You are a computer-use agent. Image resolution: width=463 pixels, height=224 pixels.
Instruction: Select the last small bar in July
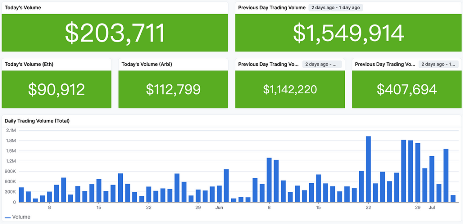(453, 199)
